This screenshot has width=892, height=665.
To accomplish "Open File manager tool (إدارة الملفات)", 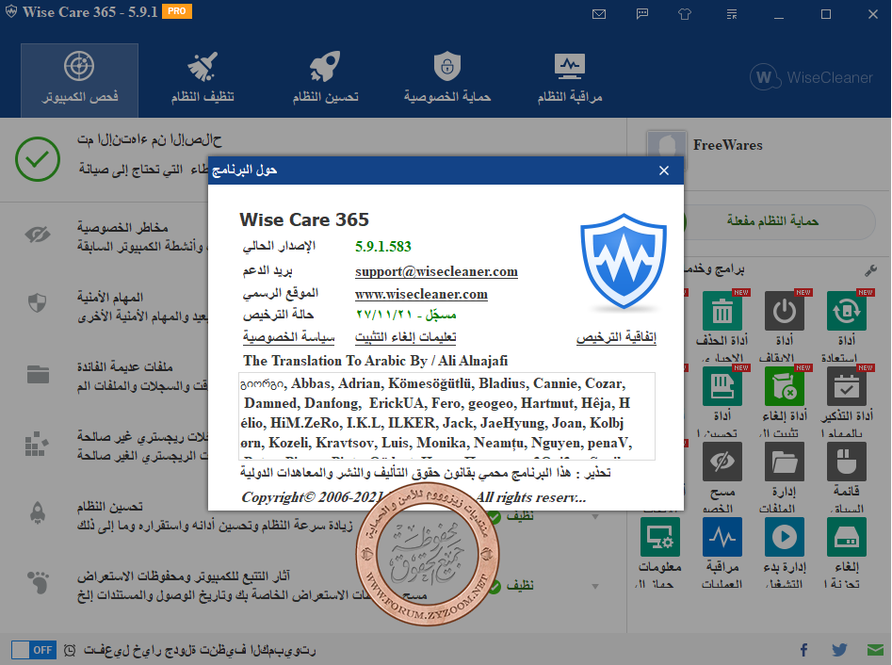I will click(x=784, y=462).
